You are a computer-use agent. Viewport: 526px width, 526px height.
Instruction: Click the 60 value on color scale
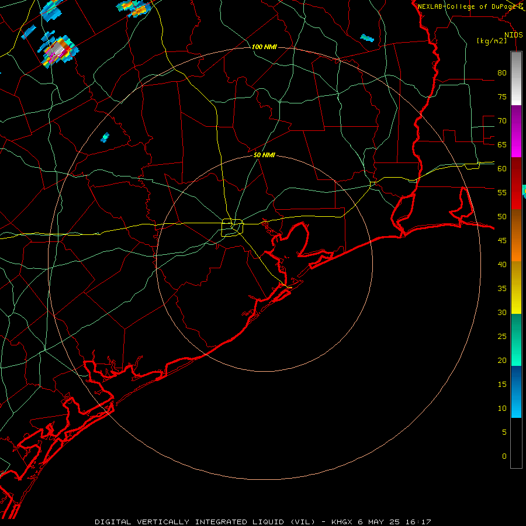tap(502, 169)
